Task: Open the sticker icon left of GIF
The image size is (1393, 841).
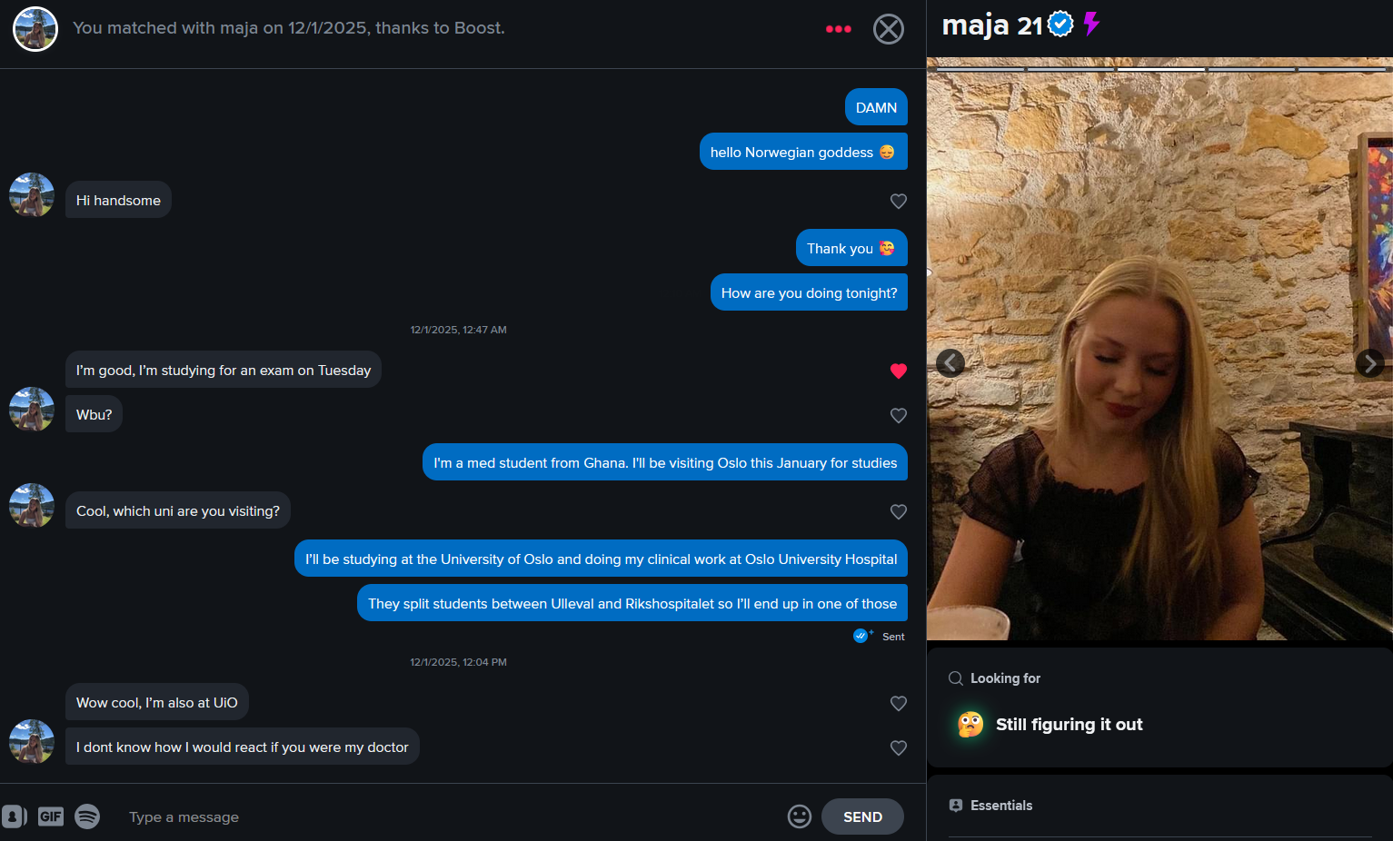Action: (14, 816)
